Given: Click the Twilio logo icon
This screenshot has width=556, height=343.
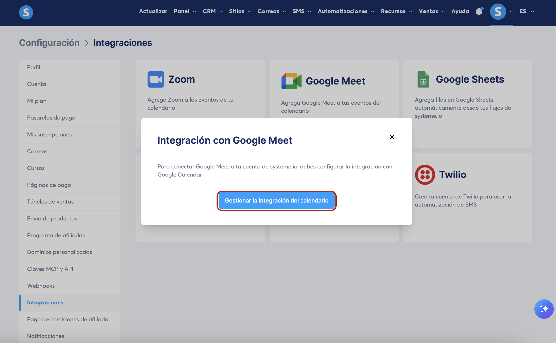Looking at the screenshot, I should coord(425,175).
